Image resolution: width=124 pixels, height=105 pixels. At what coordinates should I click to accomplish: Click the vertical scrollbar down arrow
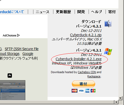(x=120, y=98)
